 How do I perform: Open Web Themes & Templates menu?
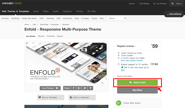pyautogui.click(x=15, y=11)
